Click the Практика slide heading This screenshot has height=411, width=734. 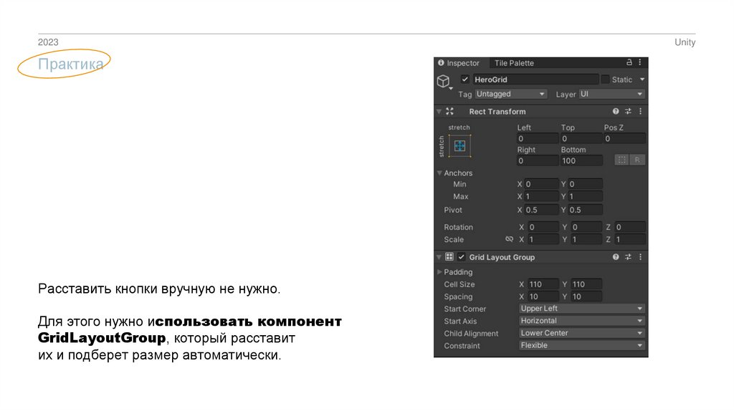click(x=71, y=64)
